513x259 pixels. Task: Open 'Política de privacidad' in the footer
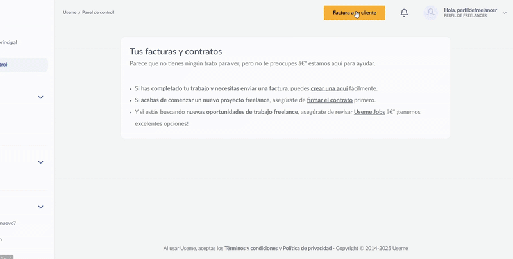coord(307,248)
